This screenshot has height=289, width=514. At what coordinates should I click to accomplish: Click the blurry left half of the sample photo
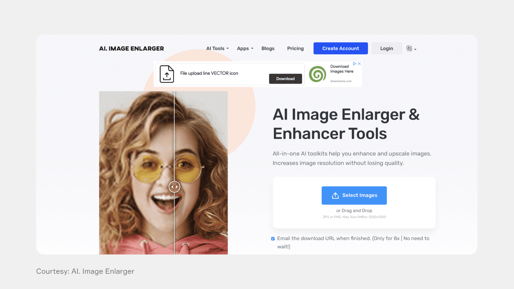[x=137, y=173]
